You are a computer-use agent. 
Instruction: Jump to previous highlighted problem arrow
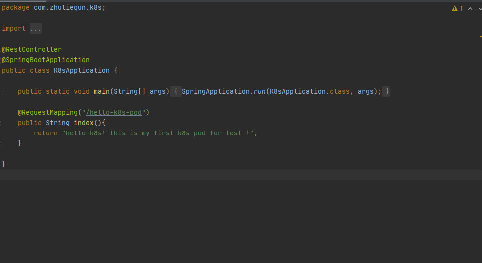coord(470,8)
